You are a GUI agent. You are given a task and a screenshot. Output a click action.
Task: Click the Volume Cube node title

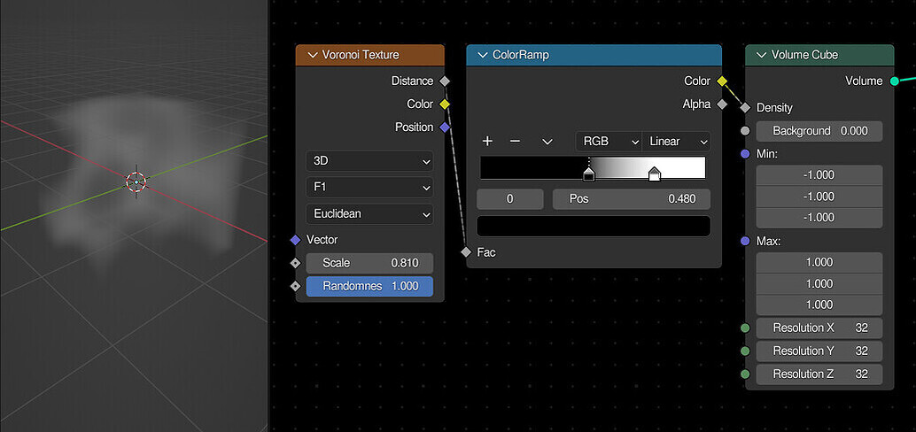coord(805,55)
